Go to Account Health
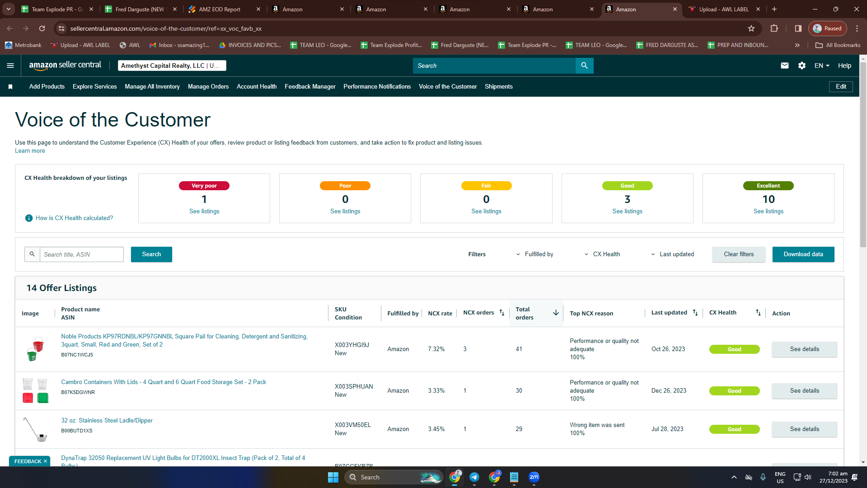 pos(257,87)
